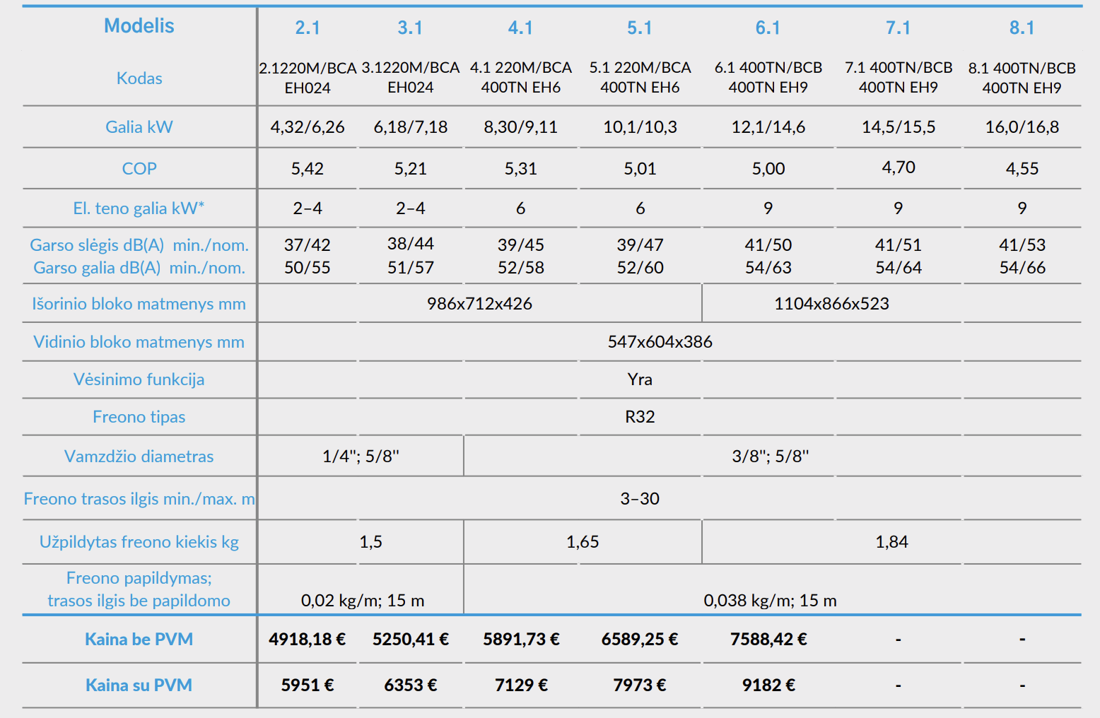Click refill value 0,038 kg/m; 15 m
The height and width of the screenshot is (718, 1100).
pyautogui.click(x=770, y=601)
